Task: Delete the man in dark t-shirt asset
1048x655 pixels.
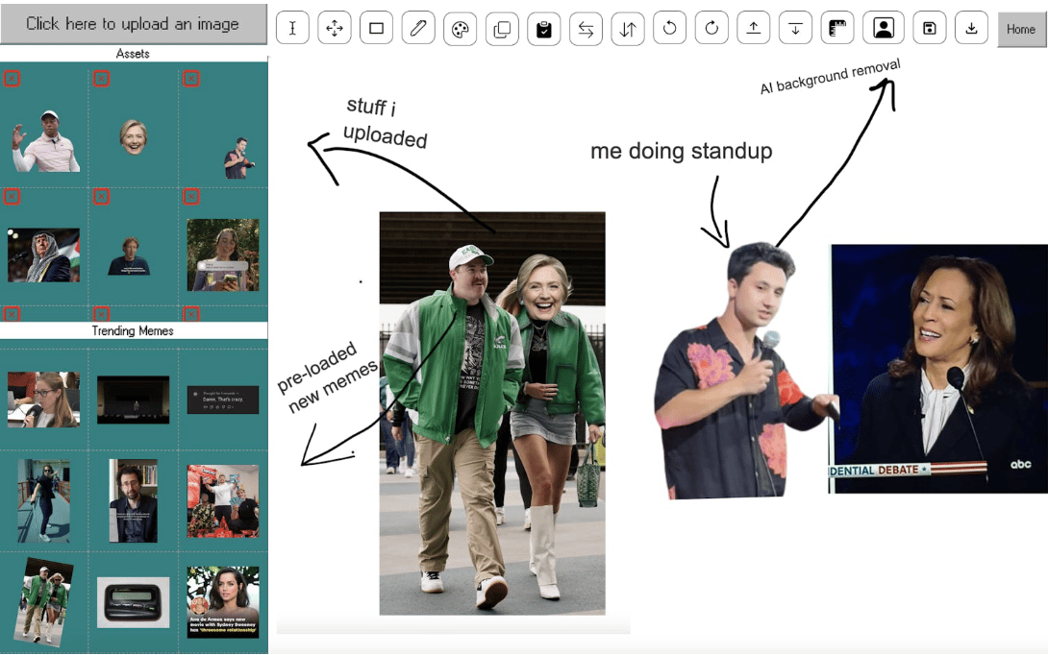Action: pyautogui.click(x=101, y=196)
